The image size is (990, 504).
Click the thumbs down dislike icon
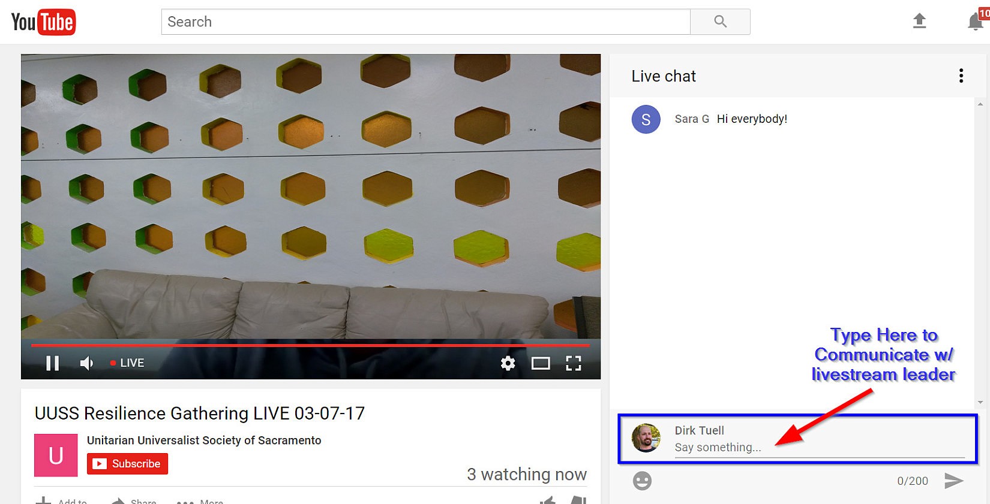[x=578, y=500]
